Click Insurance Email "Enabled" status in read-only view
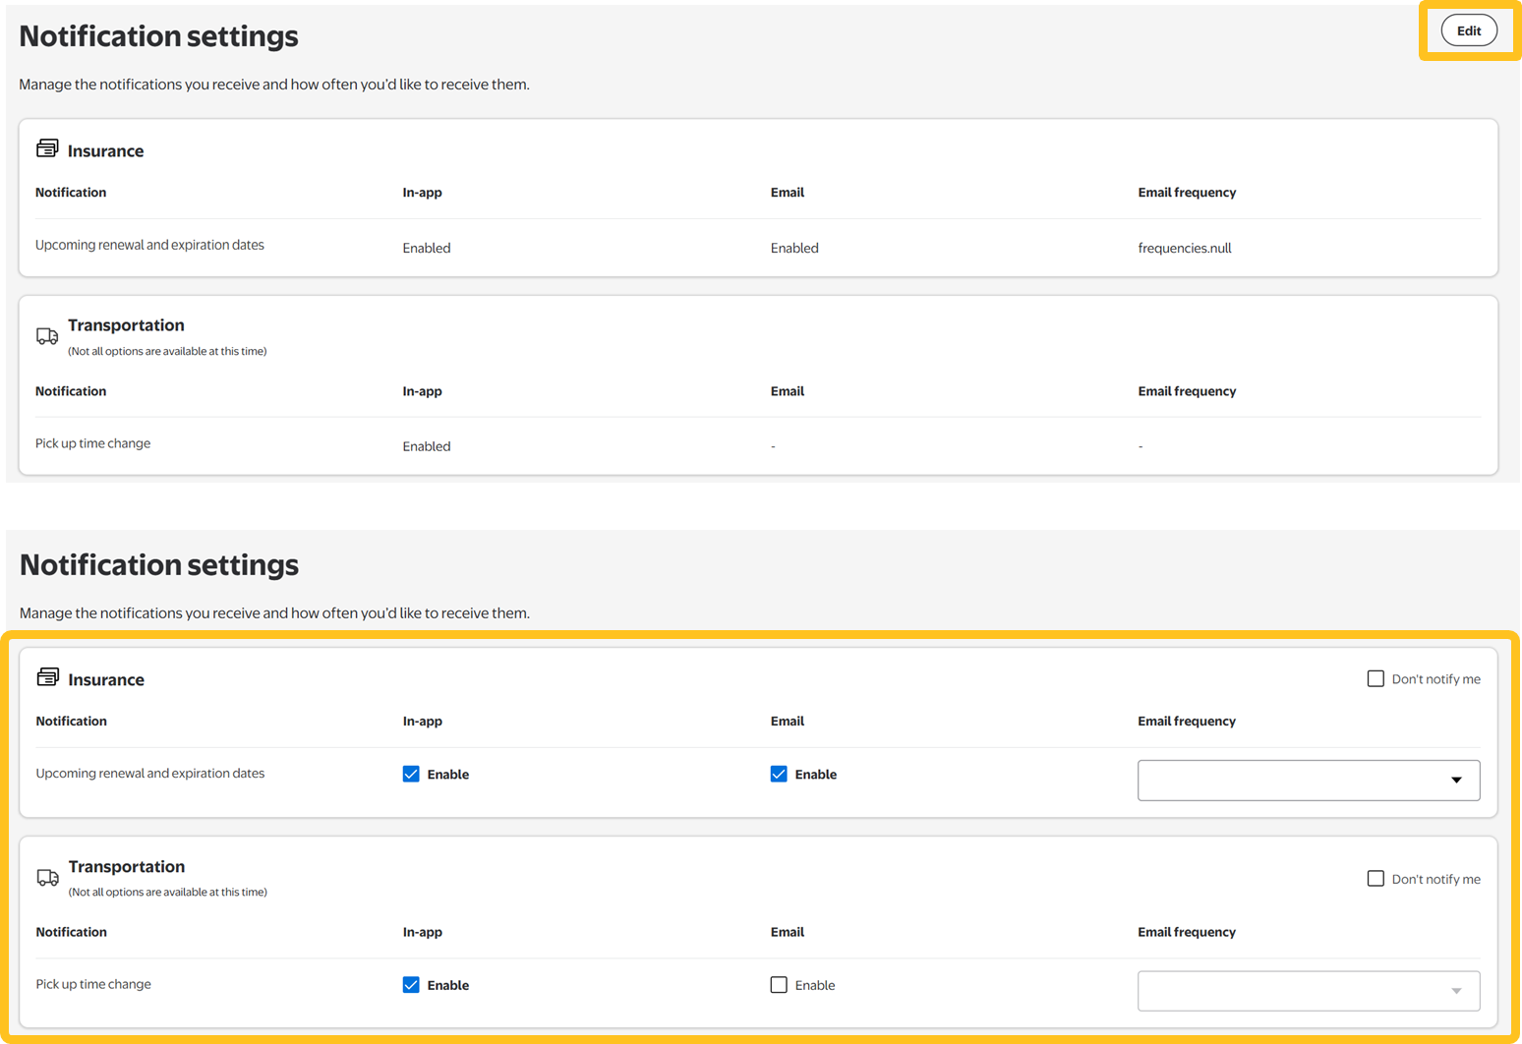Image resolution: width=1522 pixels, height=1044 pixels. [x=794, y=248]
